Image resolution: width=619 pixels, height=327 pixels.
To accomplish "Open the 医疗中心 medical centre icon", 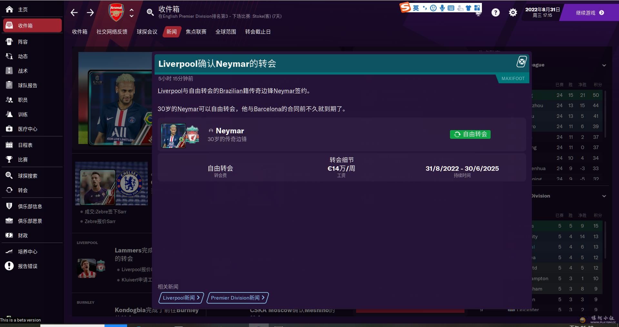I will point(9,129).
